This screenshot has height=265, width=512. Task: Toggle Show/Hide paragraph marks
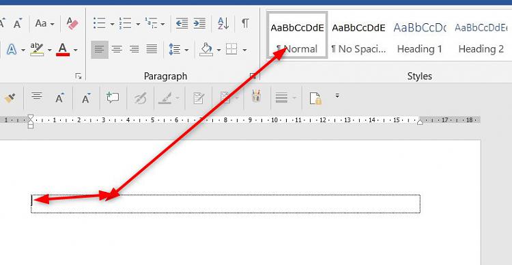[245, 23]
